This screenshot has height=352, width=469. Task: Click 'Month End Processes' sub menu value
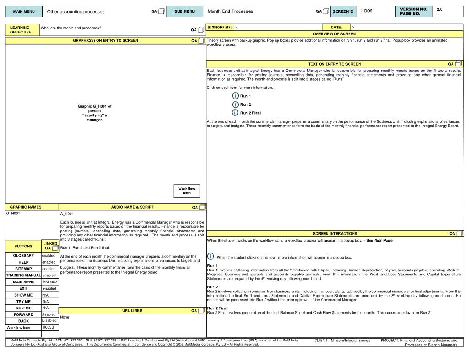click(x=230, y=11)
